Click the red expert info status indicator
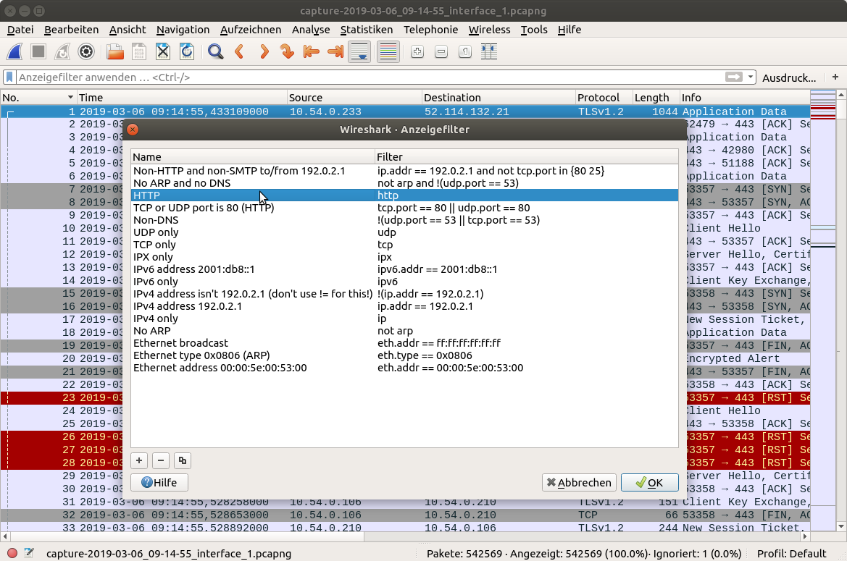The image size is (847, 561). point(12,554)
